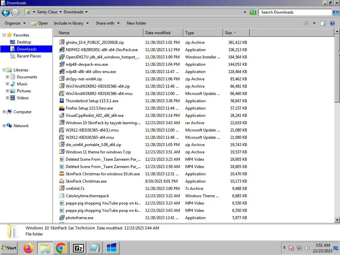This screenshot has width=340, height=255.
Task: Open Firefox from the taskbar
Action: pyautogui.click(x=29, y=248)
